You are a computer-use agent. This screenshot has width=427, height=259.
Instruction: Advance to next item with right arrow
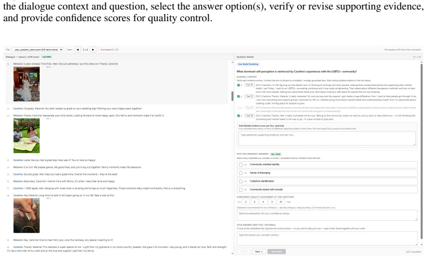[93, 50]
